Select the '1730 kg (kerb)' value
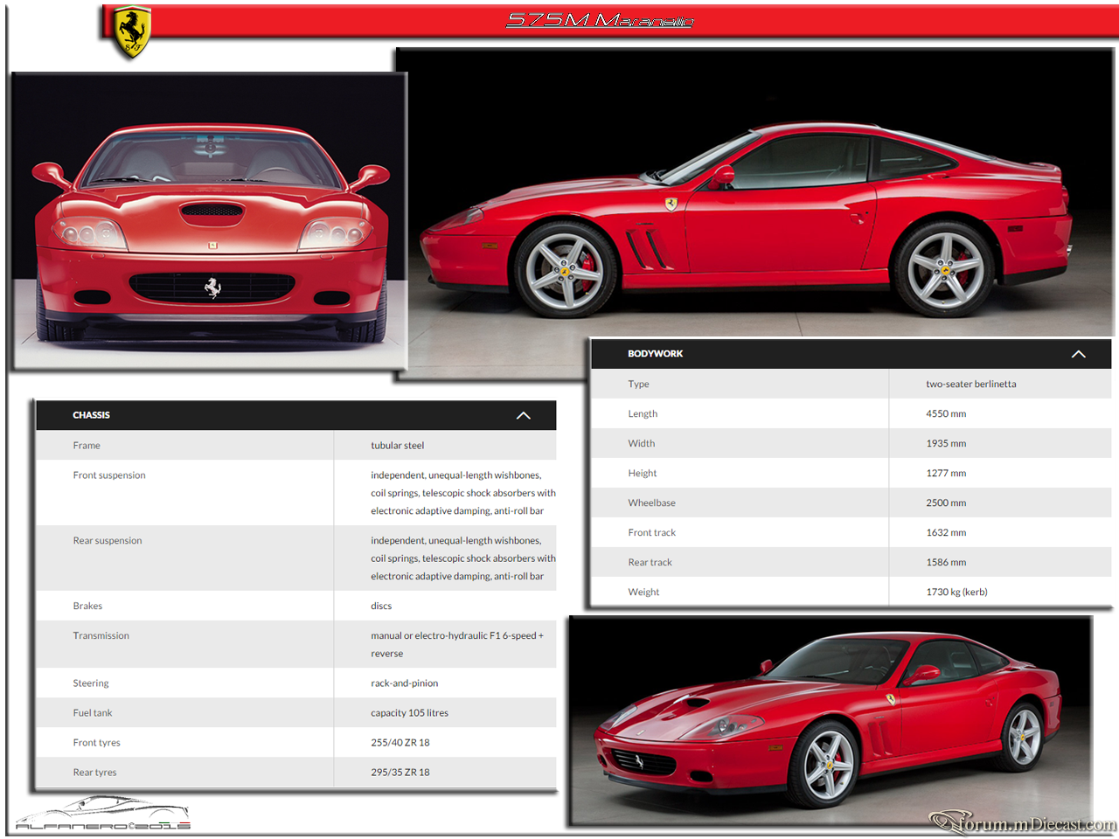Viewport: 1119px width, 839px height. click(x=957, y=593)
